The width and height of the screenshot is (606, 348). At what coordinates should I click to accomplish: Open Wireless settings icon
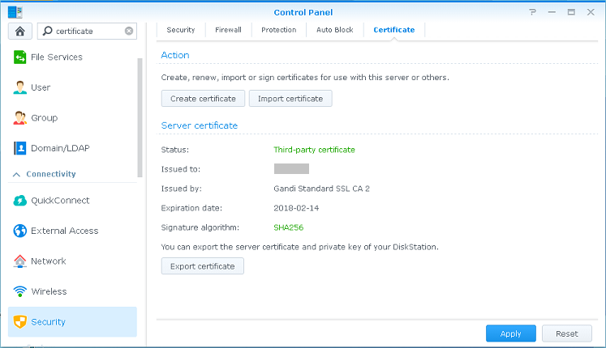click(20, 291)
